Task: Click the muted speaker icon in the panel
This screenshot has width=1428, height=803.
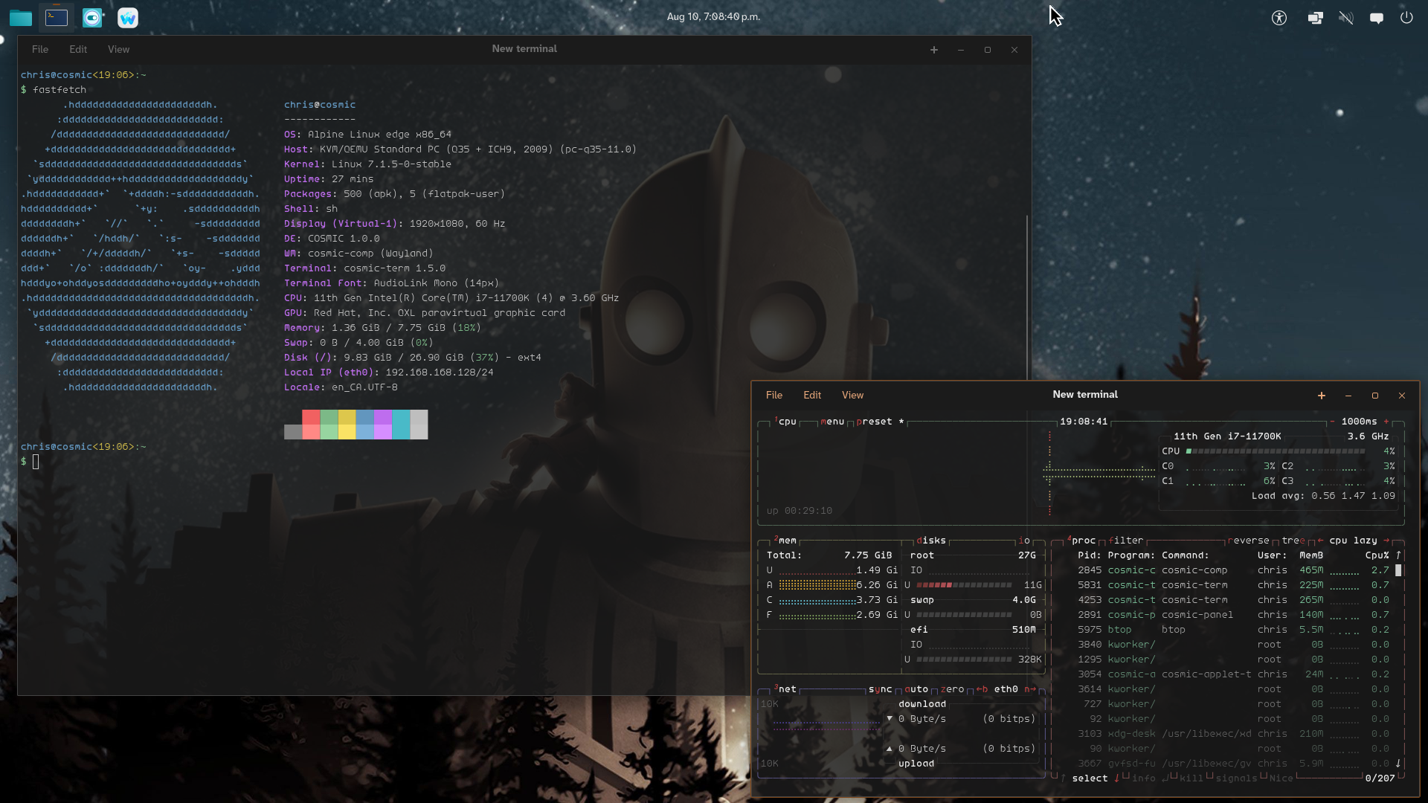Action: tap(1346, 17)
